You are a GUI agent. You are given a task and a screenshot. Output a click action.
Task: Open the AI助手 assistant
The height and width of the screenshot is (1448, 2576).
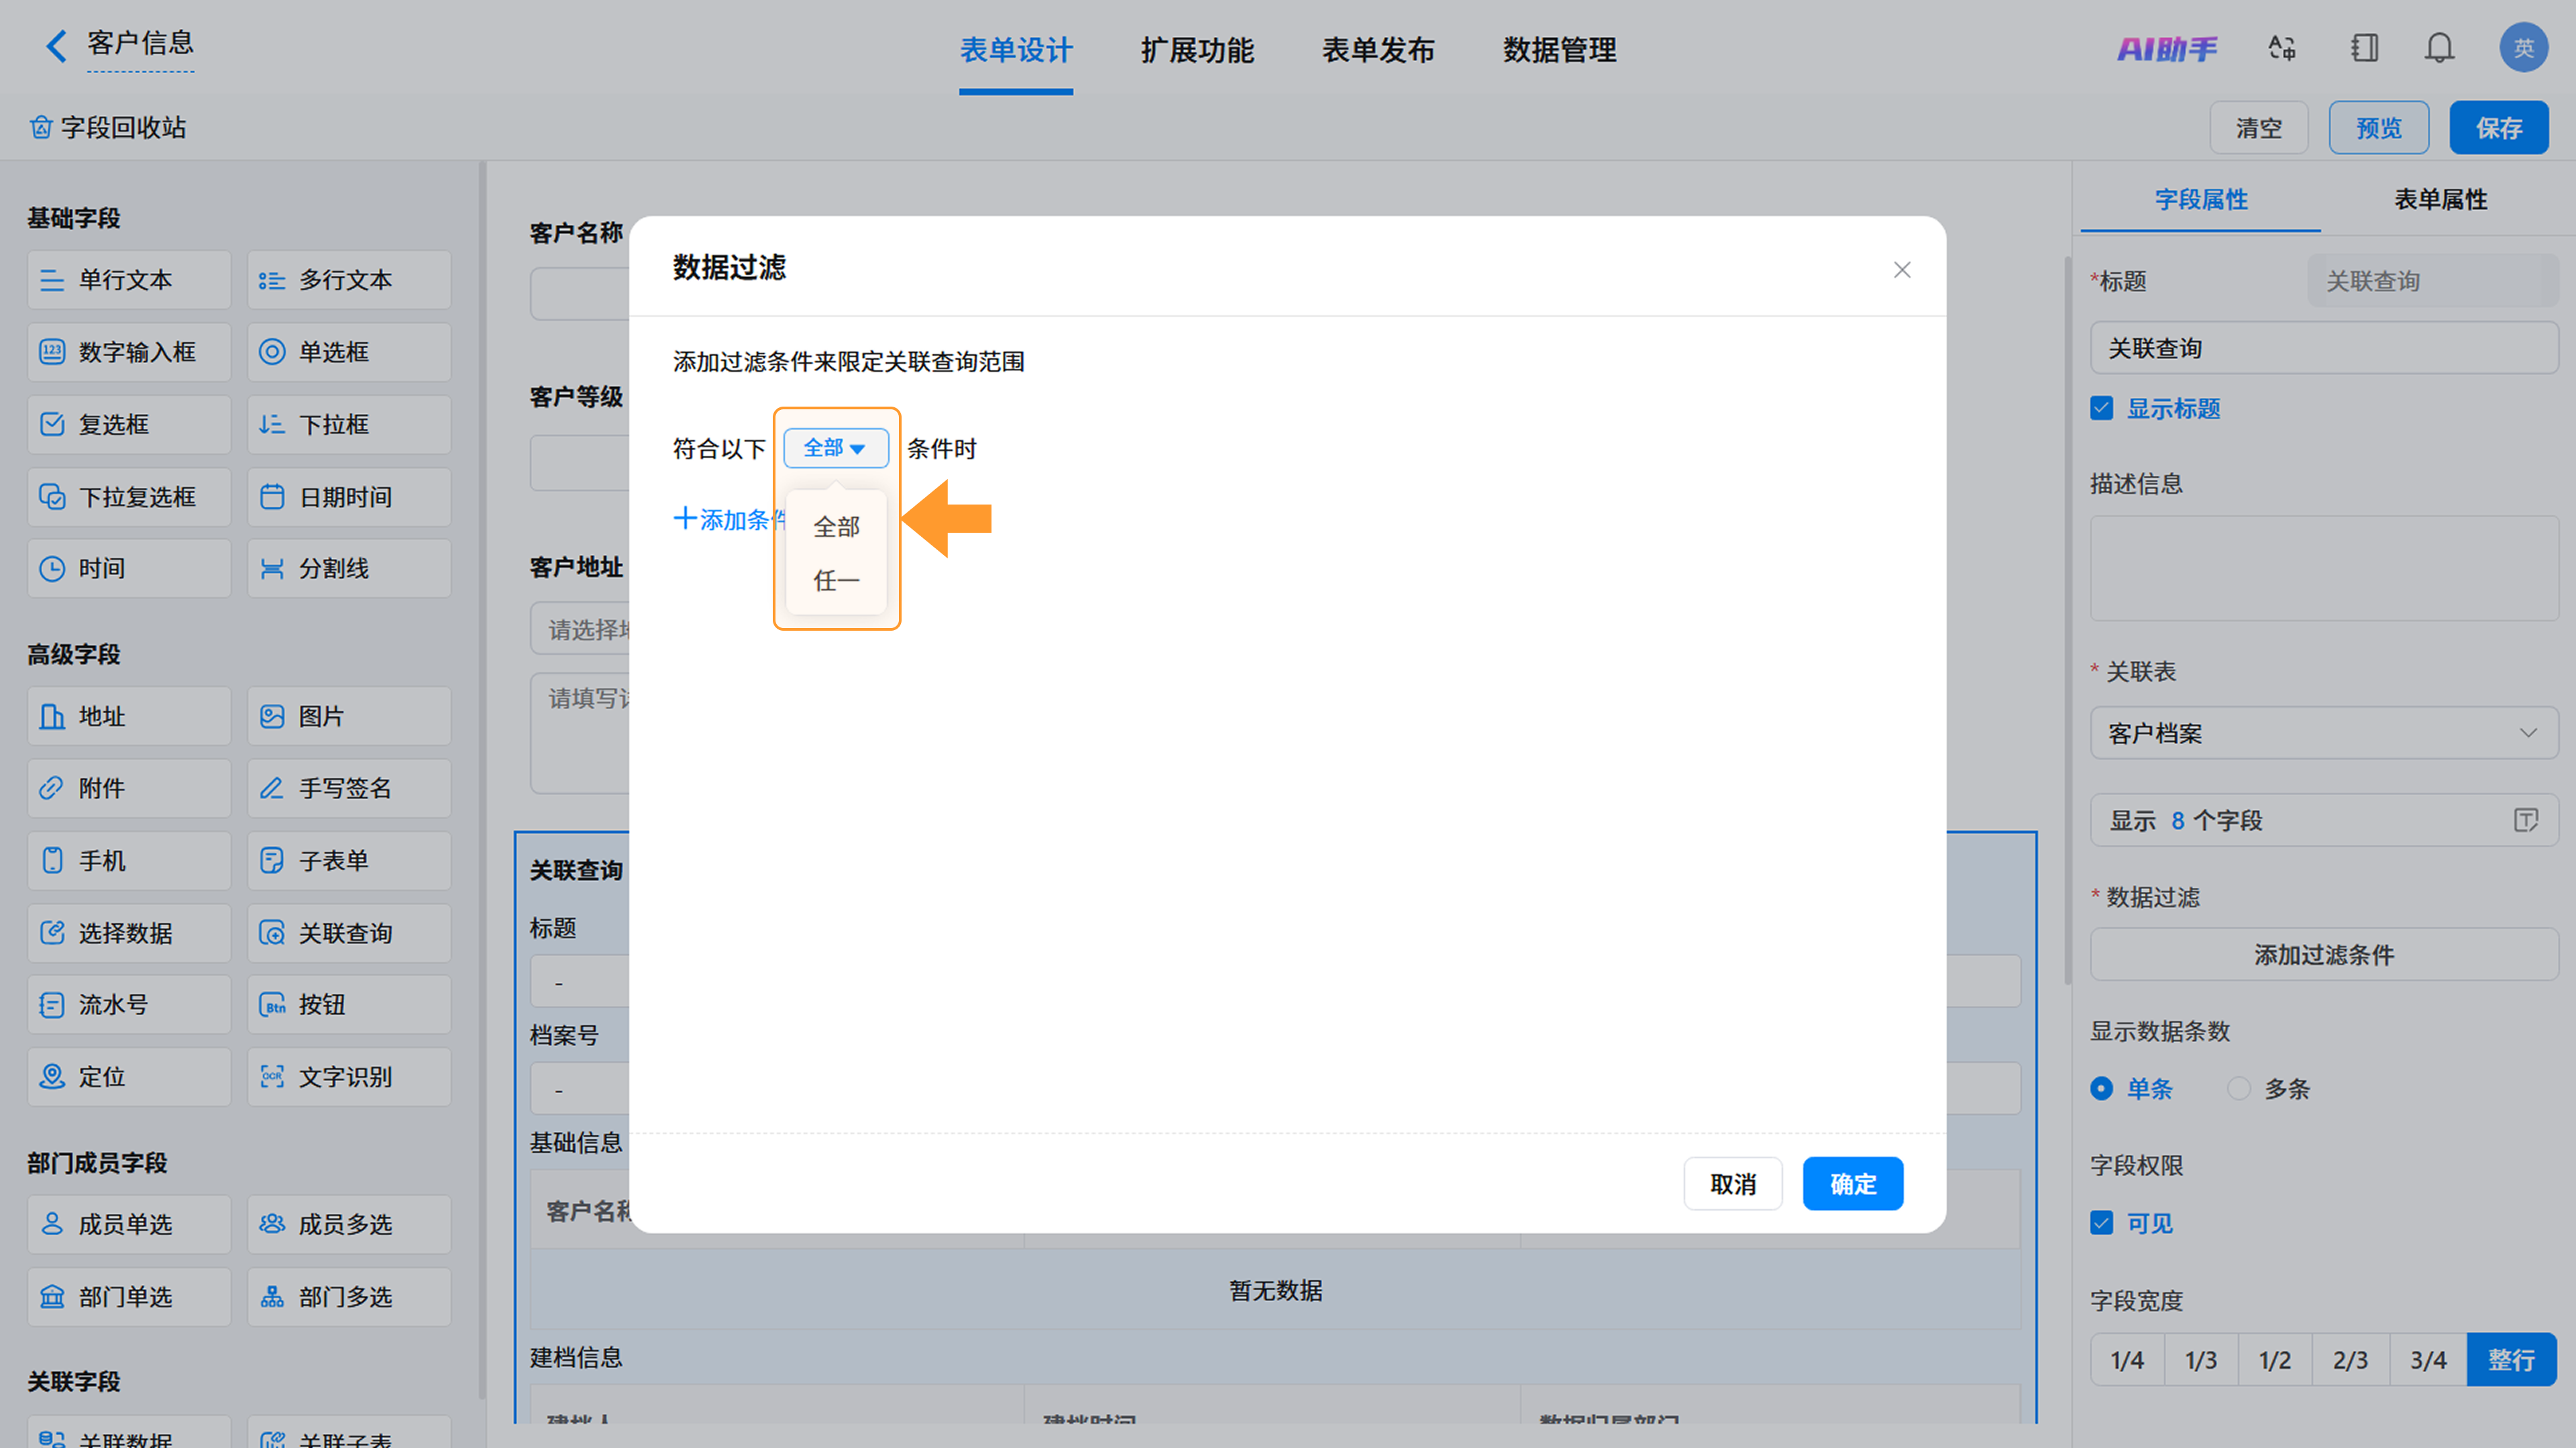click(2166, 49)
